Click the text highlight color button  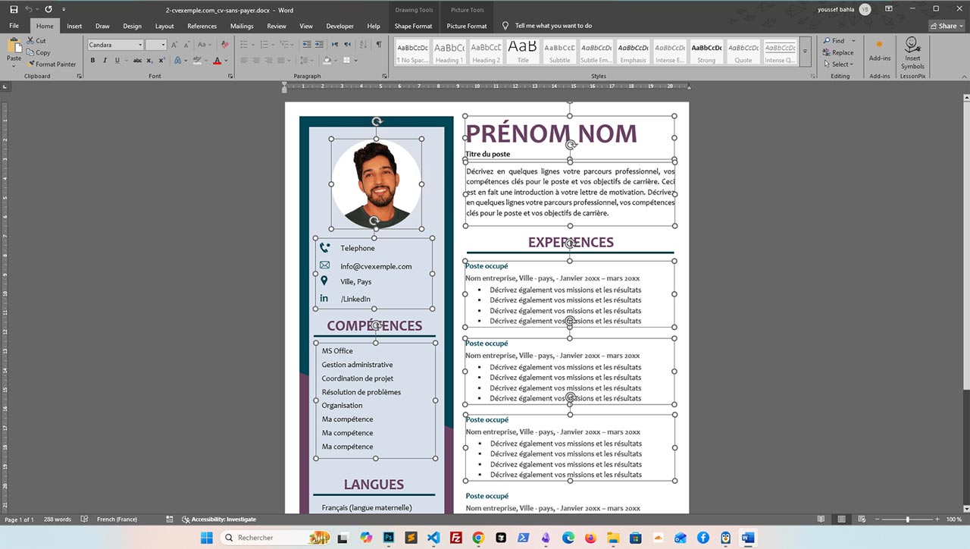point(197,61)
